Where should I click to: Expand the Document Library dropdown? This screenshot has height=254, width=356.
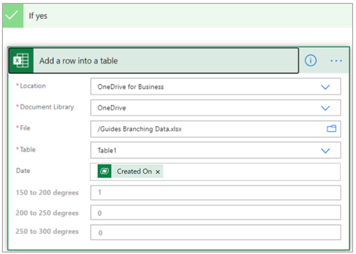[x=325, y=108]
